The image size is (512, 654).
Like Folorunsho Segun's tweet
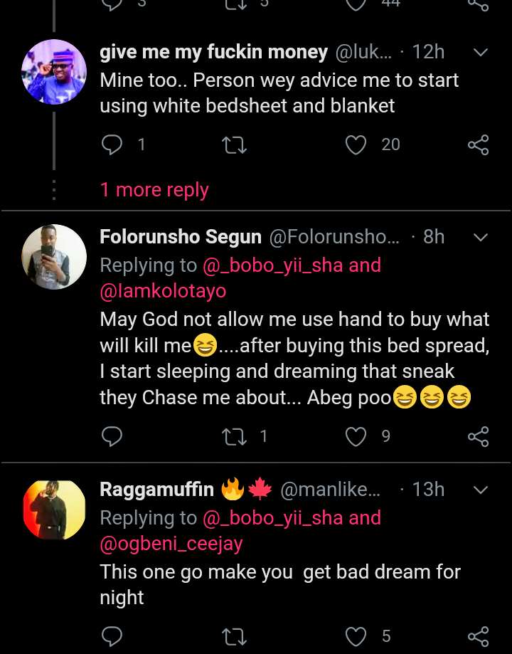click(356, 436)
